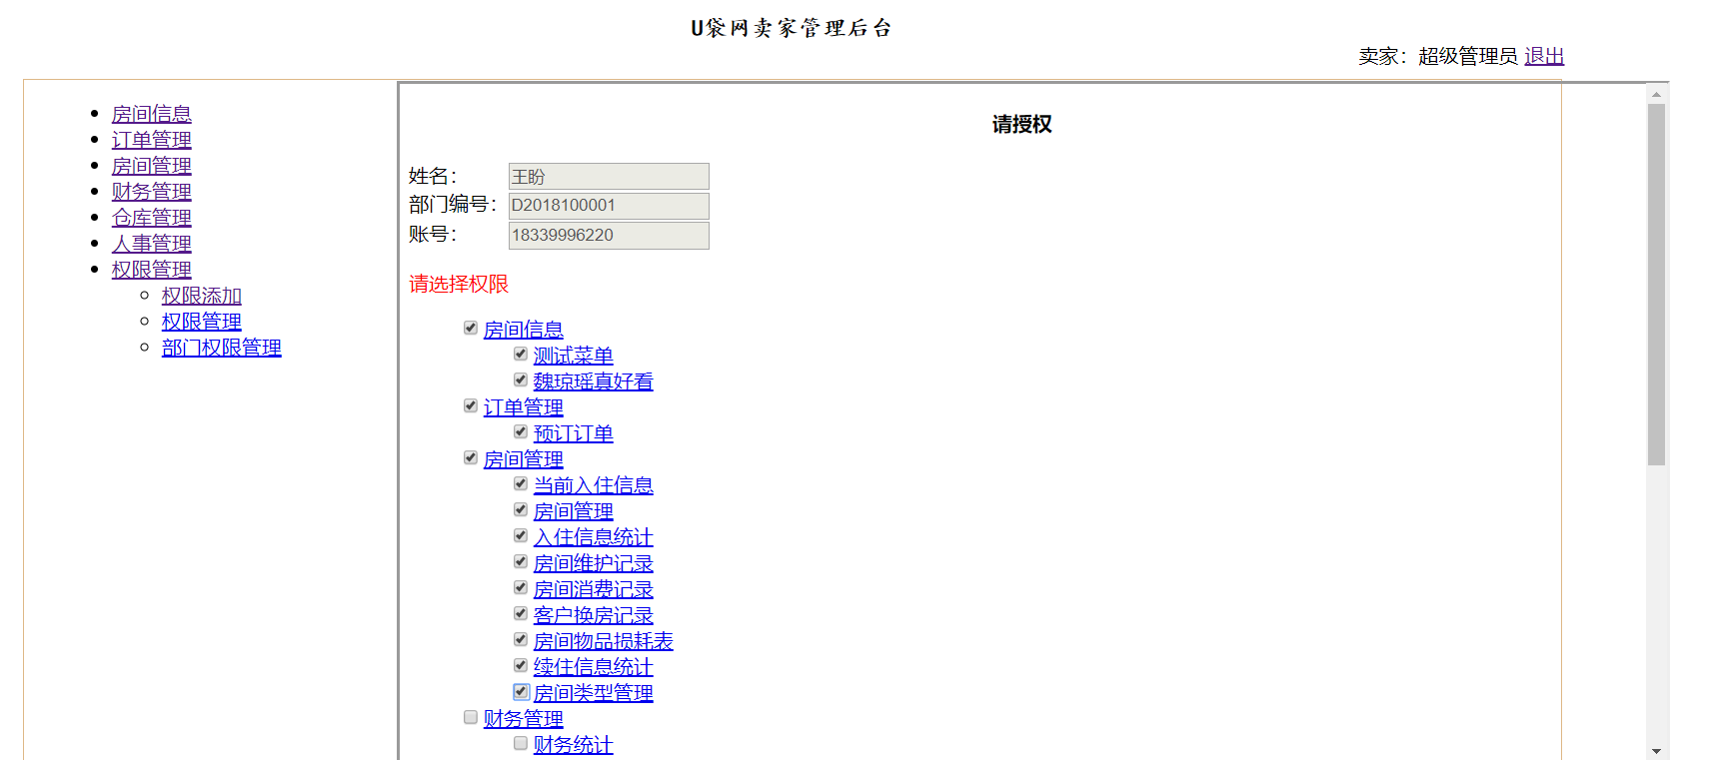Click the 姓名 field showing 王盼
This screenshot has width=1712, height=760.
point(609,177)
